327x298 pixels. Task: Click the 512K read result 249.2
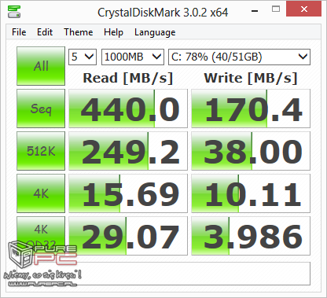click(128, 151)
